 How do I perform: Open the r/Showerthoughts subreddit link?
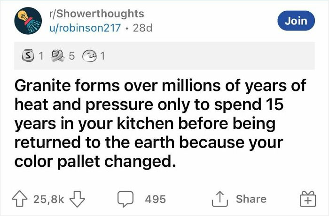(x=96, y=14)
